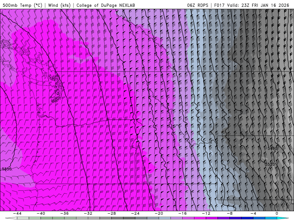
Task: Select the 'Wind (kts)' header label
Action: click(59, 5)
